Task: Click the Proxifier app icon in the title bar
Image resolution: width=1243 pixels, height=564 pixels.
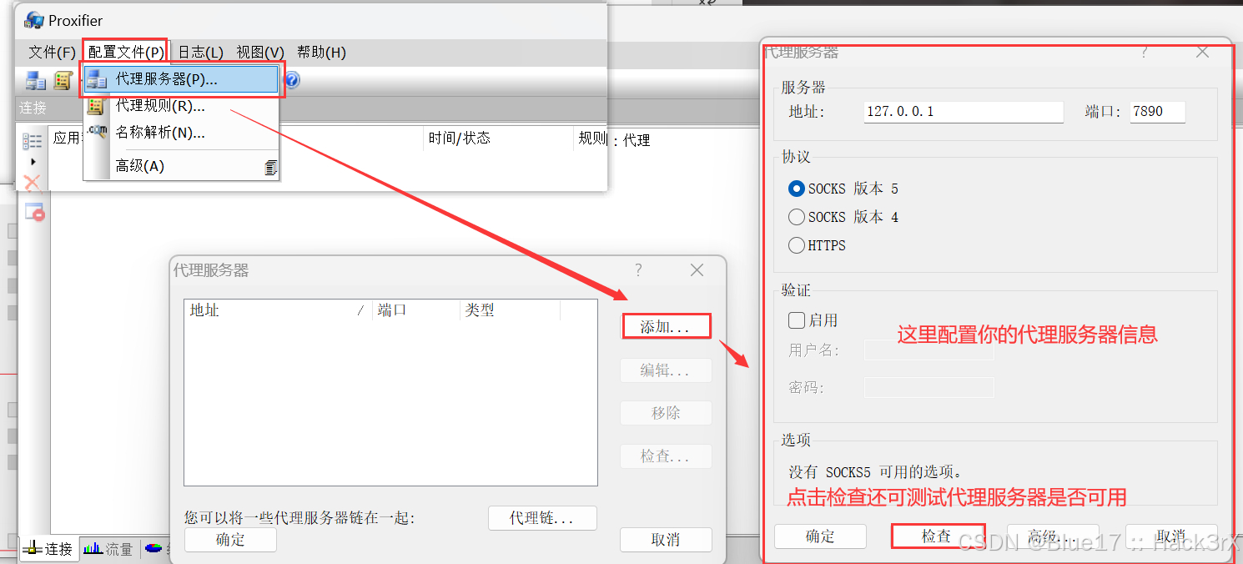Action: 34,20
